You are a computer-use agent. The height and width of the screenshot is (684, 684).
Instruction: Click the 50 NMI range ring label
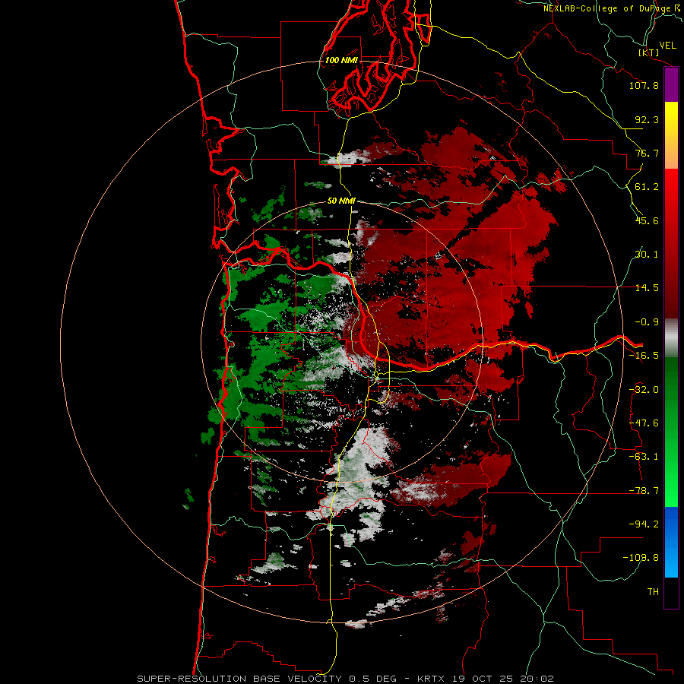coord(341,201)
